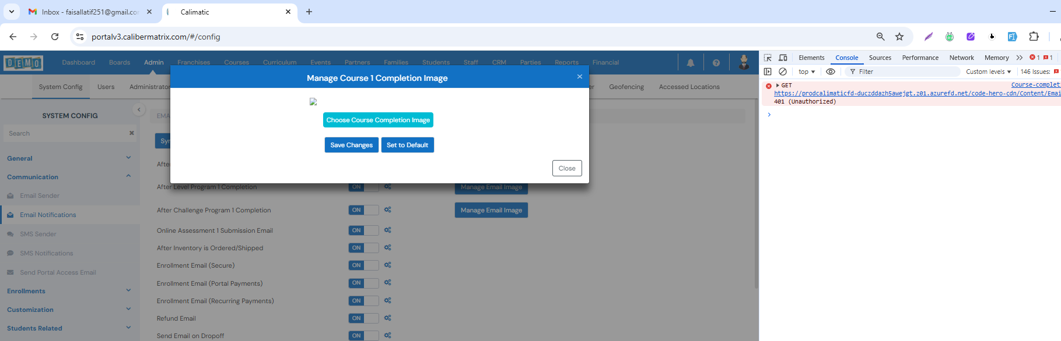Click Set to Default button
The image size is (1061, 341).
coord(407,145)
